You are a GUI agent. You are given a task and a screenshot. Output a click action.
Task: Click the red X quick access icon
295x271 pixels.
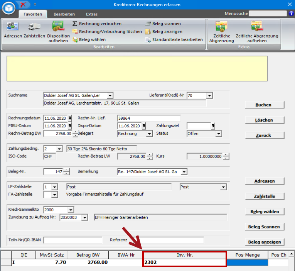click(x=23, y=5)
